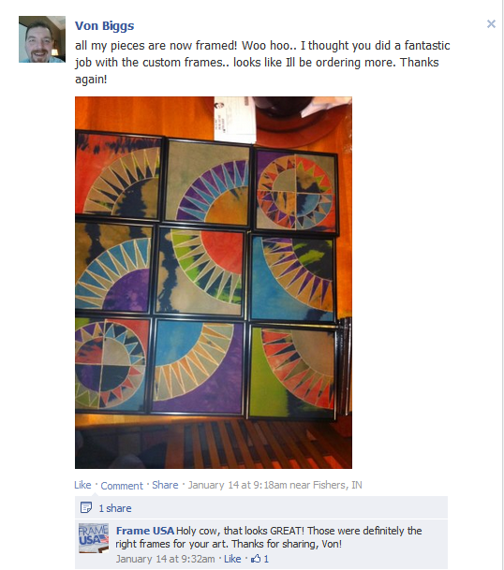View the 1 share link

(x=115, y=508)
